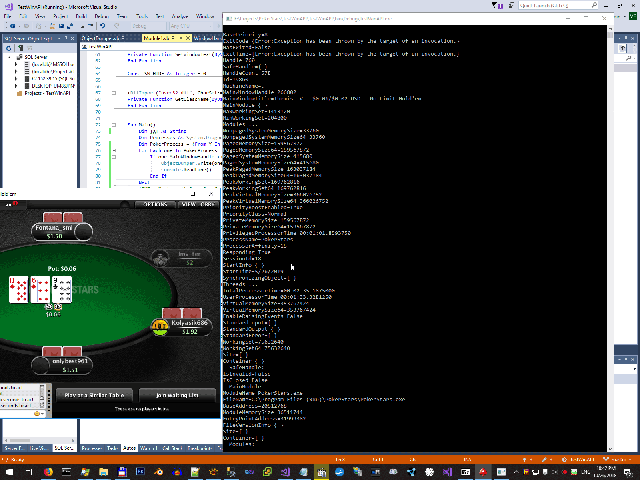This screenshot has width=640, height=480.
Task: Switch to the Call Stack tab
Action: click(172, 448)
